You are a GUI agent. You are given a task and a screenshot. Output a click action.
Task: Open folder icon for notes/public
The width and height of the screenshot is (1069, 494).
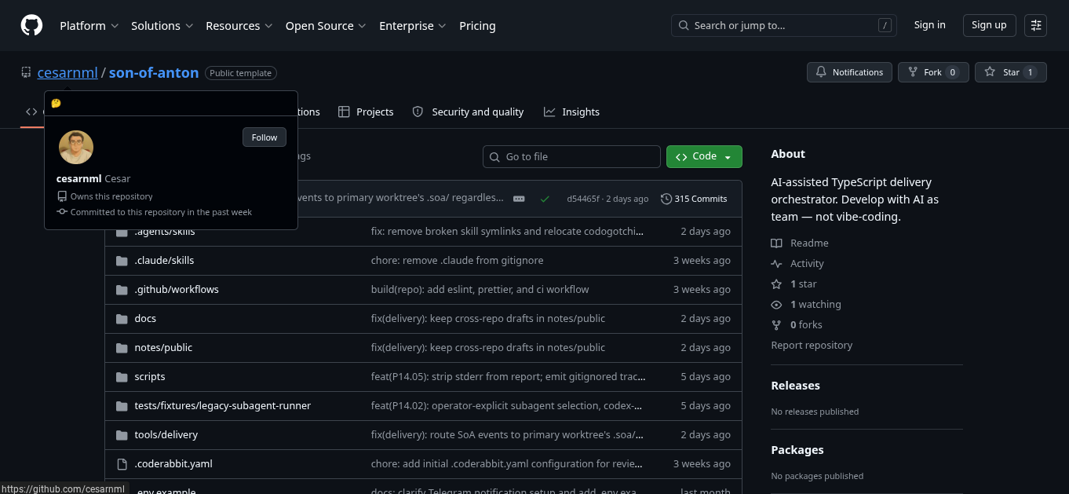point(122,347)
